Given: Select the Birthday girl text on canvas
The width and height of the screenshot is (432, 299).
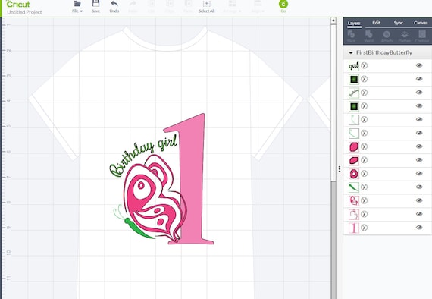Looking at the screenshot, I should point(143,155).
